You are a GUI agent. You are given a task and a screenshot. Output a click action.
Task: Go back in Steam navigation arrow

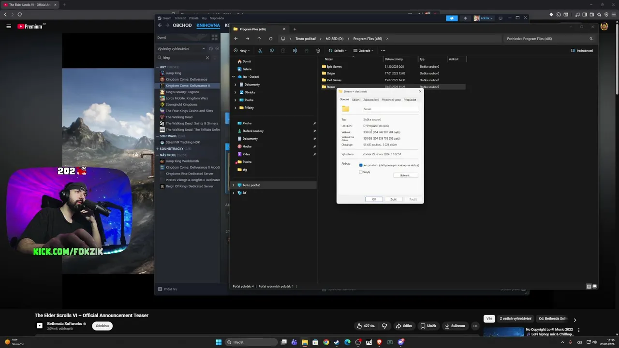point(160,25)
